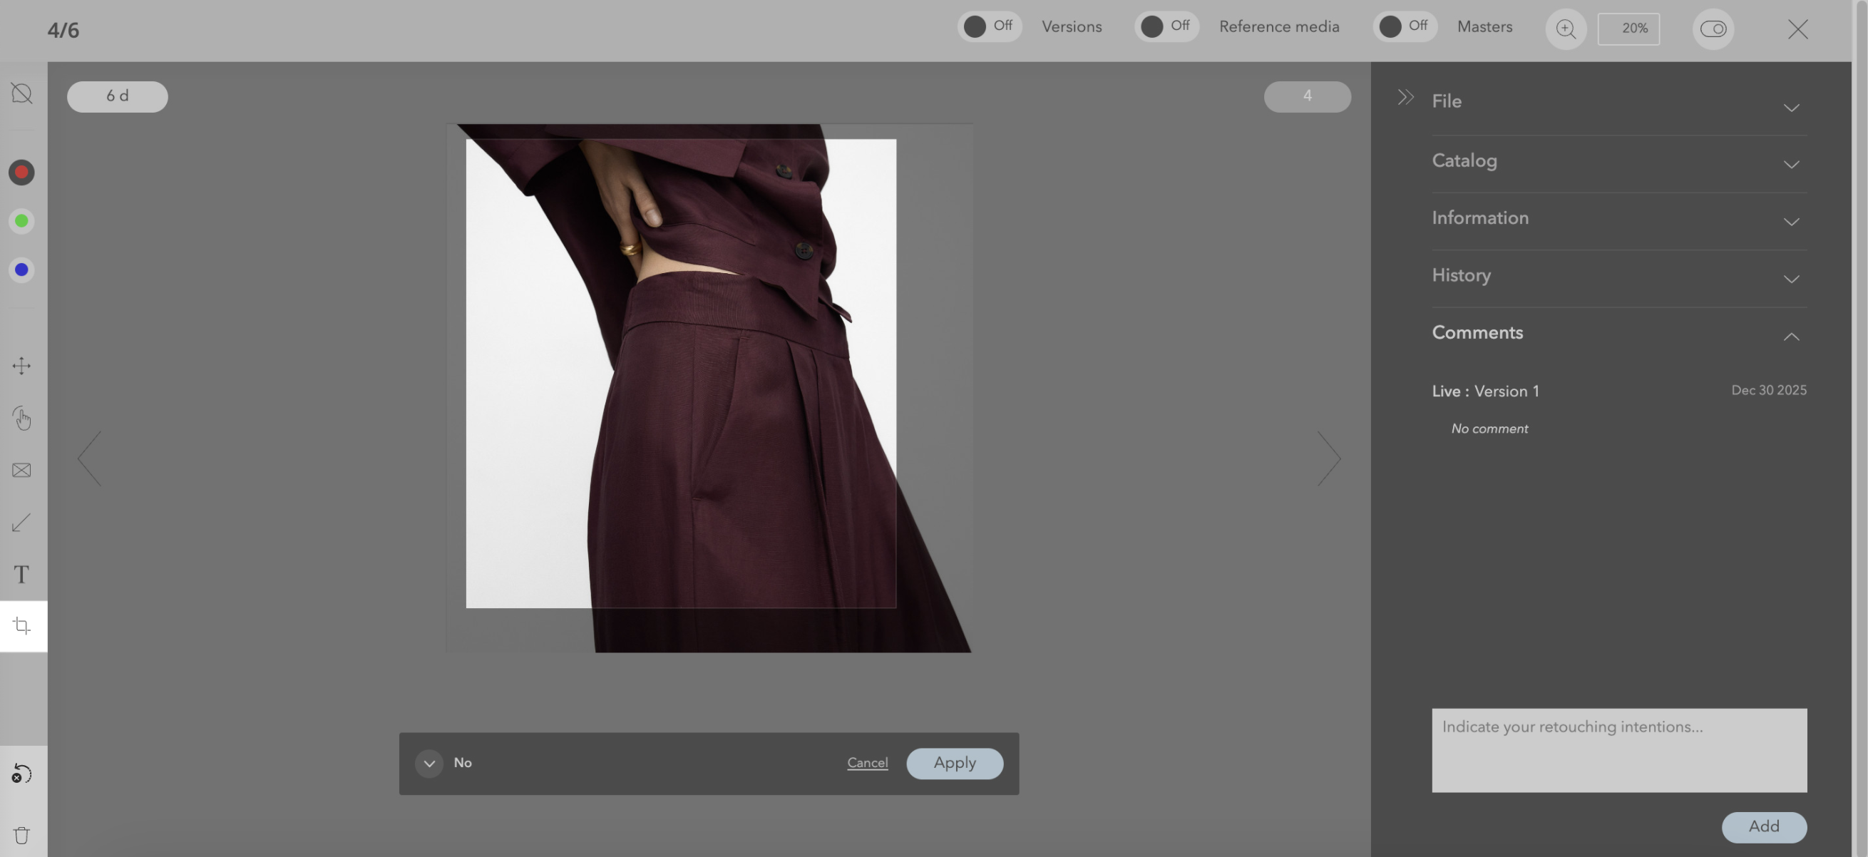Click the retouching intentions text field
Screen dimensions: 1868x857
(x=1618, y=749)
